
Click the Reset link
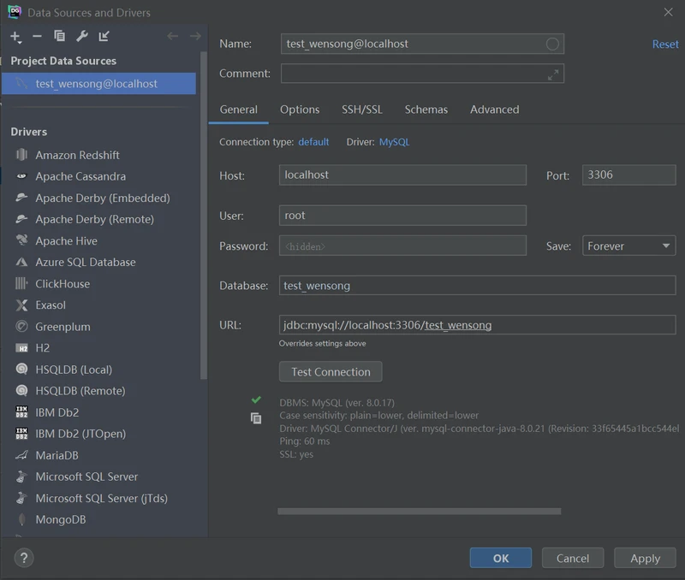click(x=665, y=44)
